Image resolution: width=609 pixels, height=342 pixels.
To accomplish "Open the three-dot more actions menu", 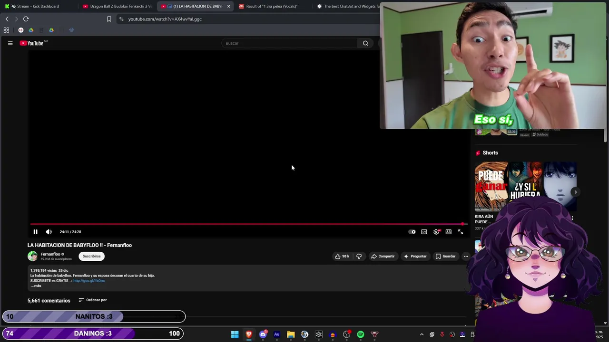I will (x=466, y=256).
